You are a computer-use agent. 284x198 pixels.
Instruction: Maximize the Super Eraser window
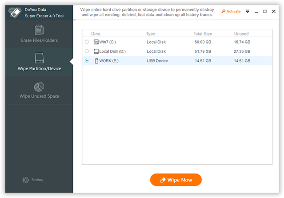point(265,12)
